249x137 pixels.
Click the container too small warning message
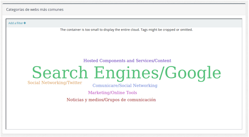click(126, 30)
